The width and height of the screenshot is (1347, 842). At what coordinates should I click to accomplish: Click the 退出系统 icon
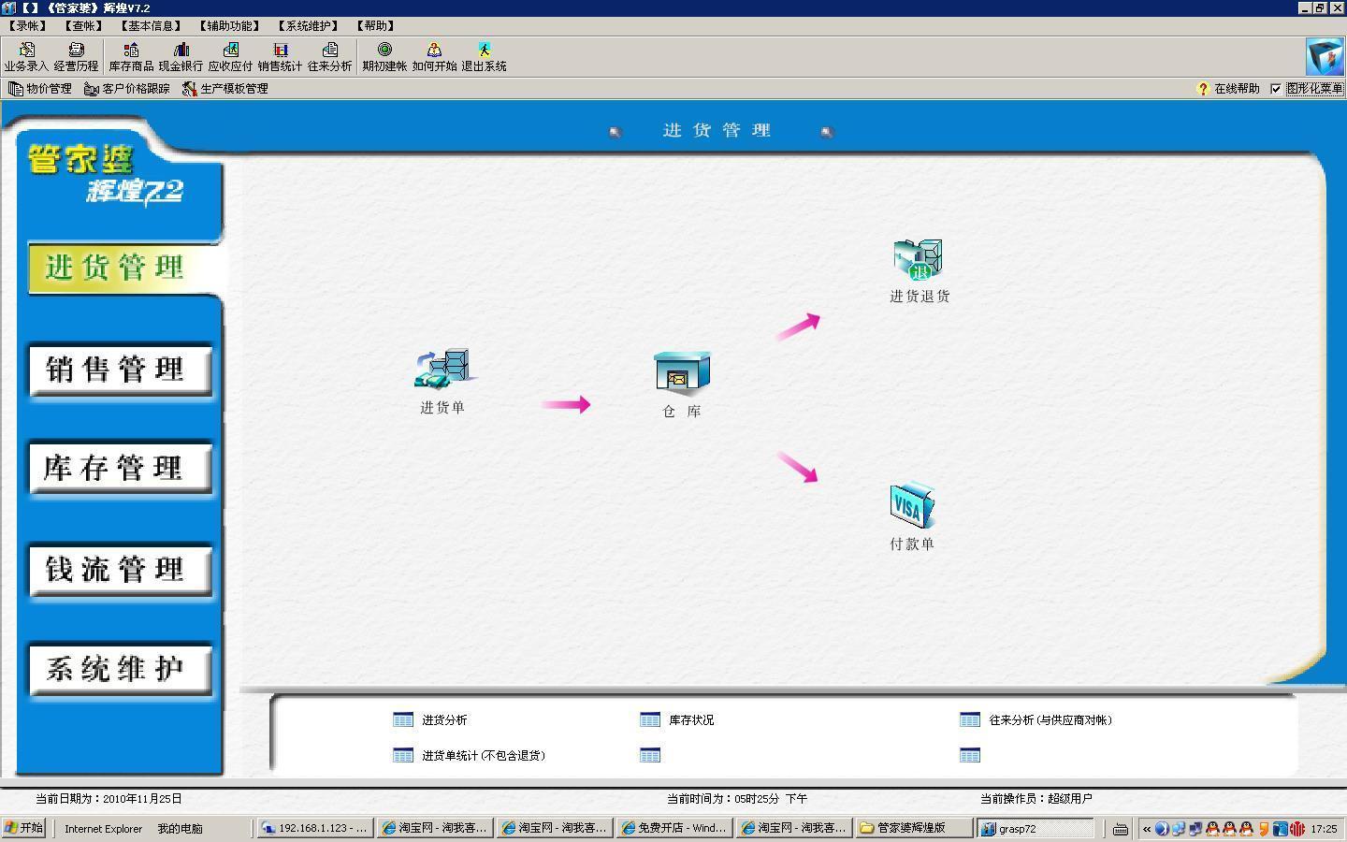(485, 55)
